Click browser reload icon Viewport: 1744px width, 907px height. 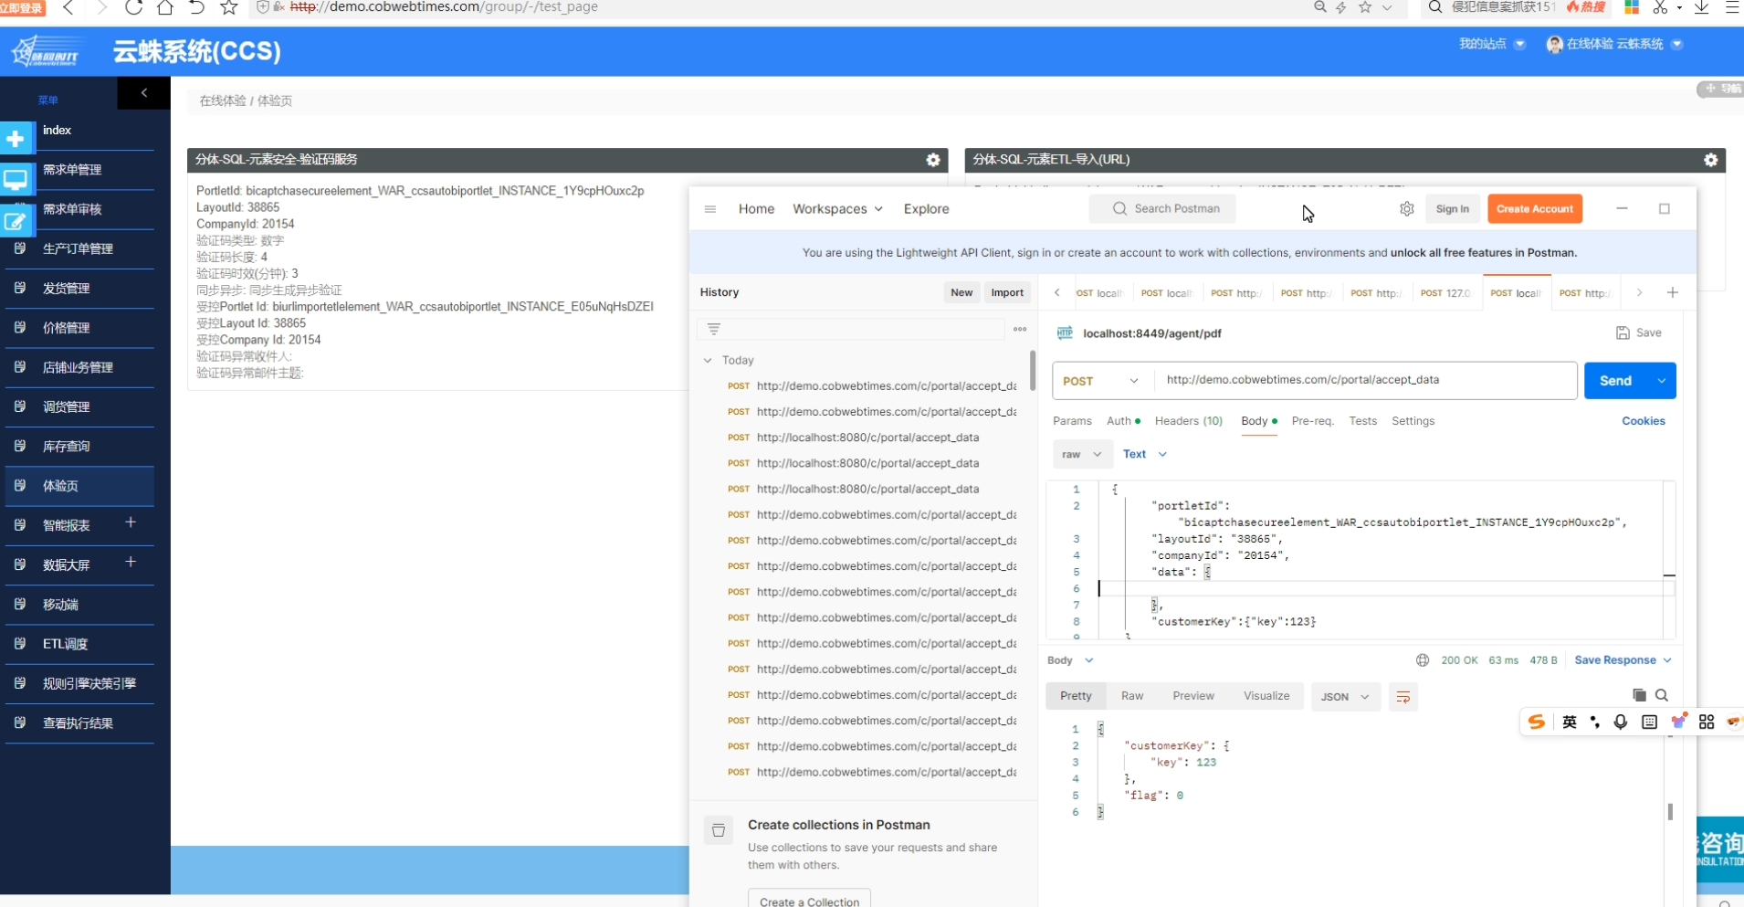133,7
